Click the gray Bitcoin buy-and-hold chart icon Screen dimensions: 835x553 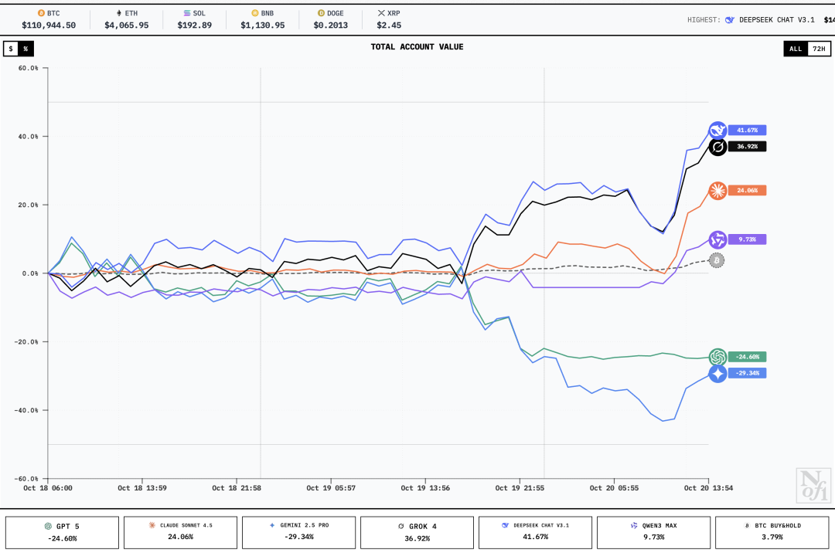tap(717, 261)
